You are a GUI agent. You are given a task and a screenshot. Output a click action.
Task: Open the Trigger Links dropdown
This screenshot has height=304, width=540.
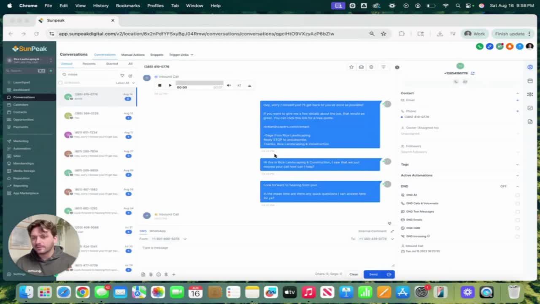181,55
